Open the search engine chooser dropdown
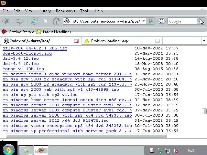Screen dimensions: 207x155 pos(166,21)
